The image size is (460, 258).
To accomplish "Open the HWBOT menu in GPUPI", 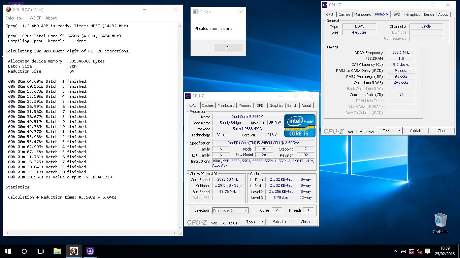I will 34,18.
